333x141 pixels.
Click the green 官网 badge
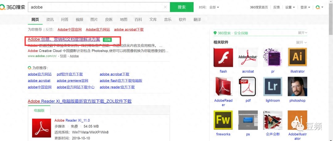[107, 40]
